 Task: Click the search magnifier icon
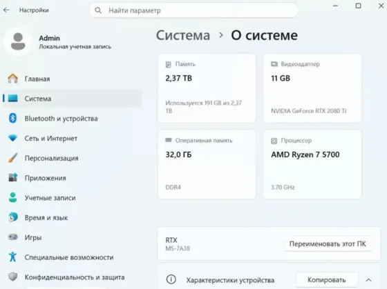98,10
